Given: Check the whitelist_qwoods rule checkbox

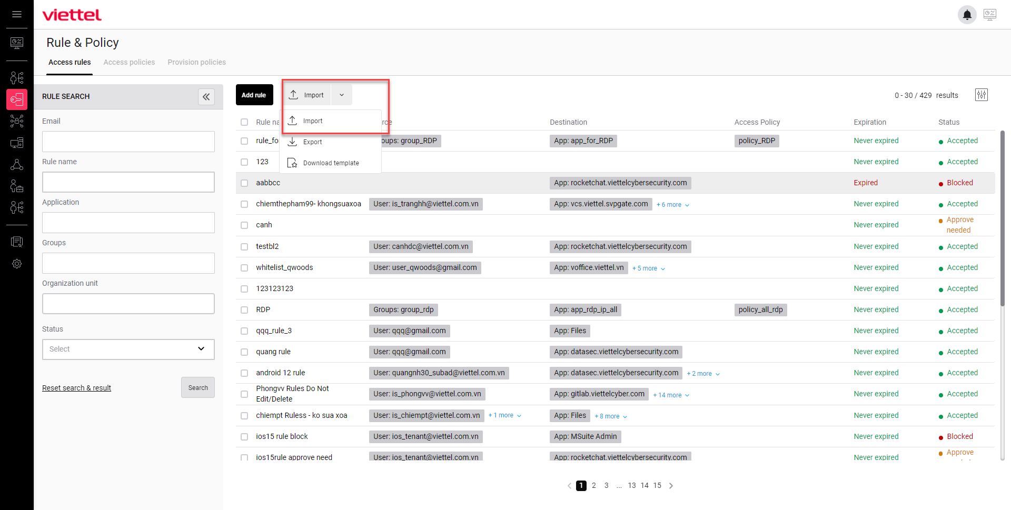Looking at the screenshot, I should tap(244, 268).
